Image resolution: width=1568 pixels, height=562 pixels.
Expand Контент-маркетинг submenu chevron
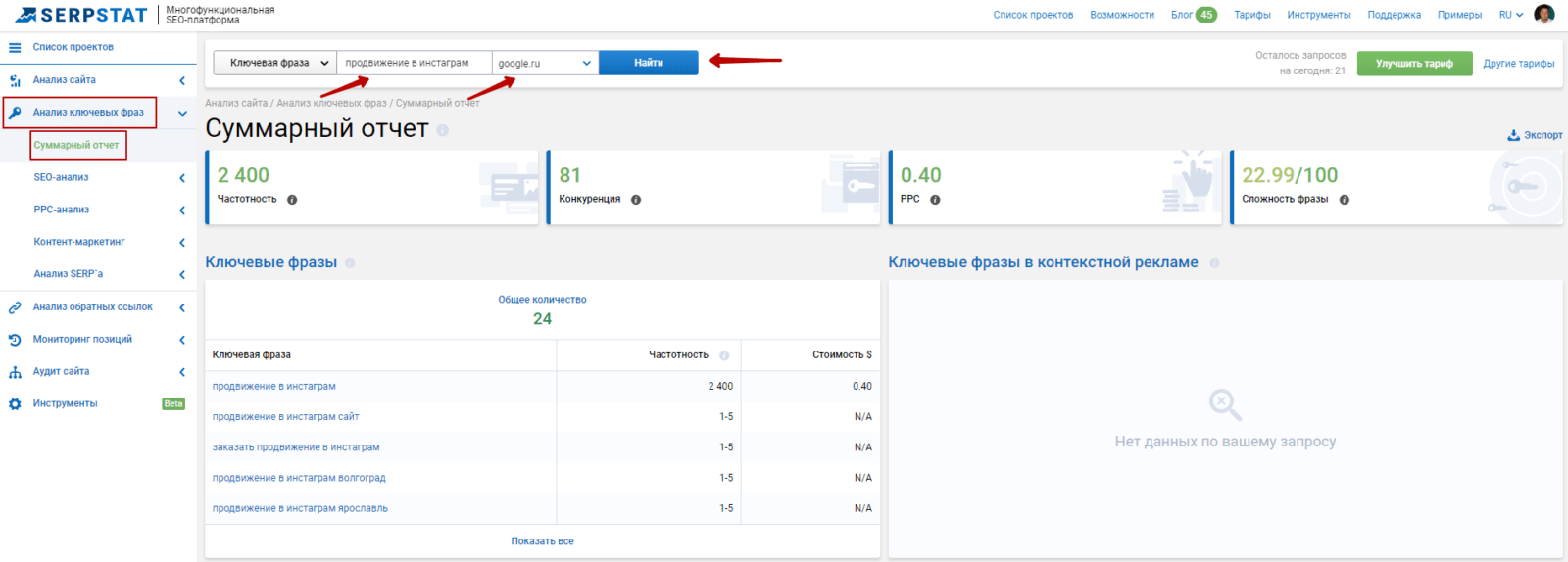(x=182, y=243)
